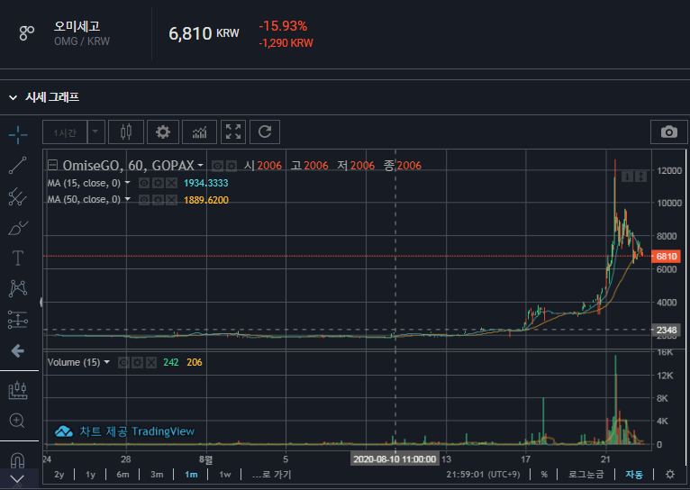Open MA 15 indicator settings
690x490 pixels.
tap(158, 183)
